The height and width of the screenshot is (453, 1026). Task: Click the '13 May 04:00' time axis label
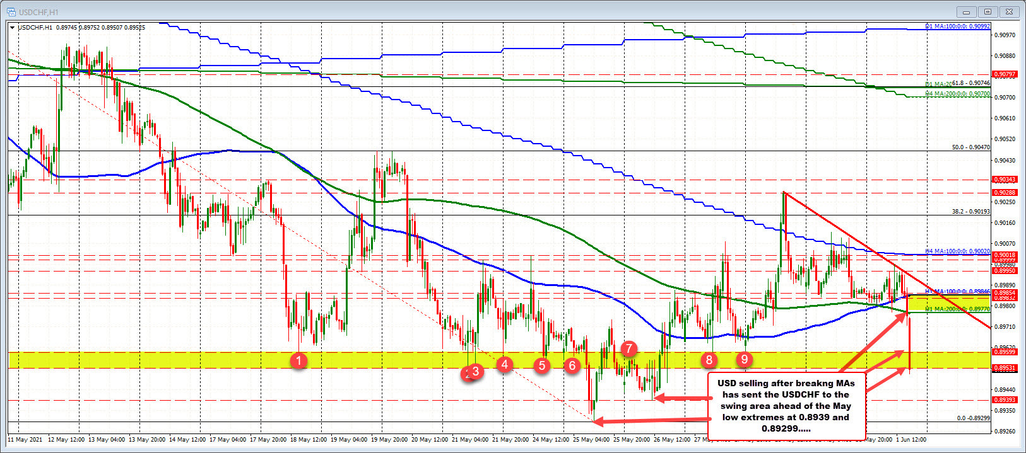pos(106,439)
